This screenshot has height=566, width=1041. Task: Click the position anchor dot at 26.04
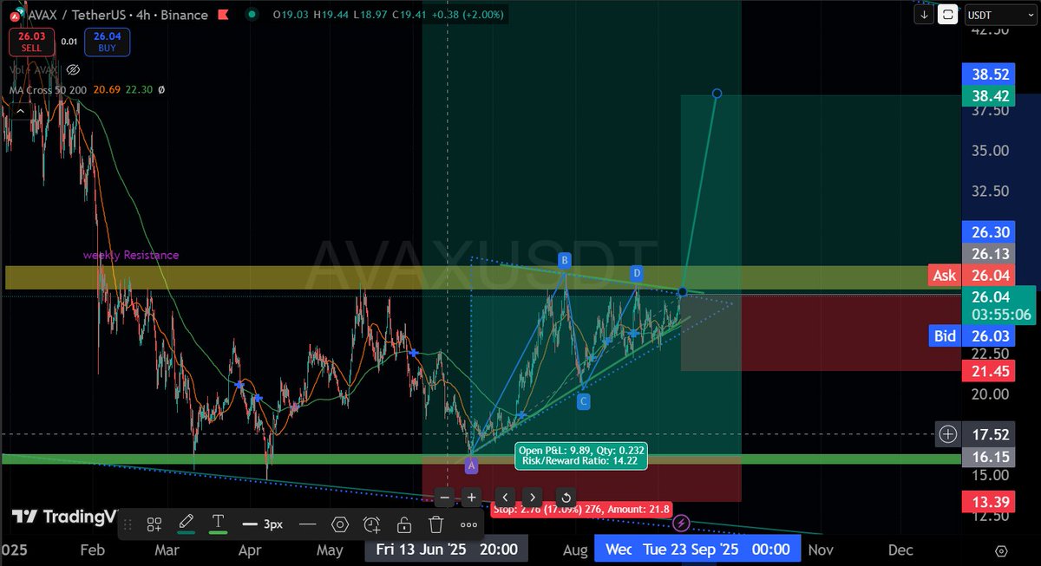pos(683,291)
